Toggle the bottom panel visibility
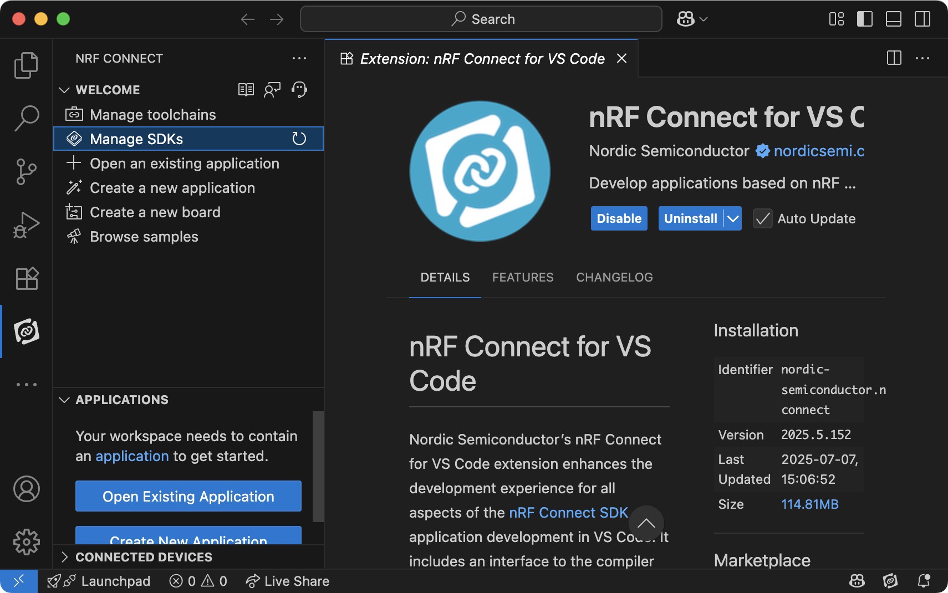Screen dimensions: 948x593 894,19
